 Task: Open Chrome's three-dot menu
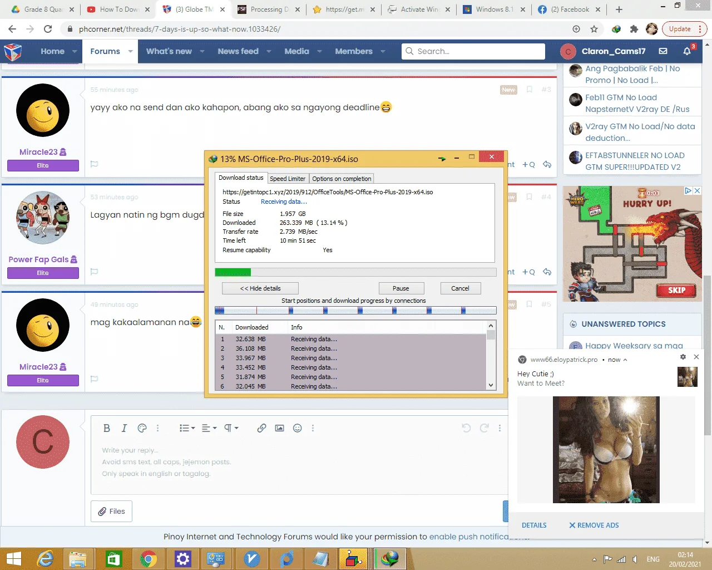pyautogui.click(x=700, y=29)
